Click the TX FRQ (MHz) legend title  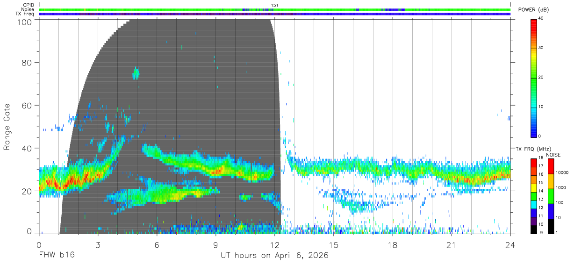click(532, 149)
